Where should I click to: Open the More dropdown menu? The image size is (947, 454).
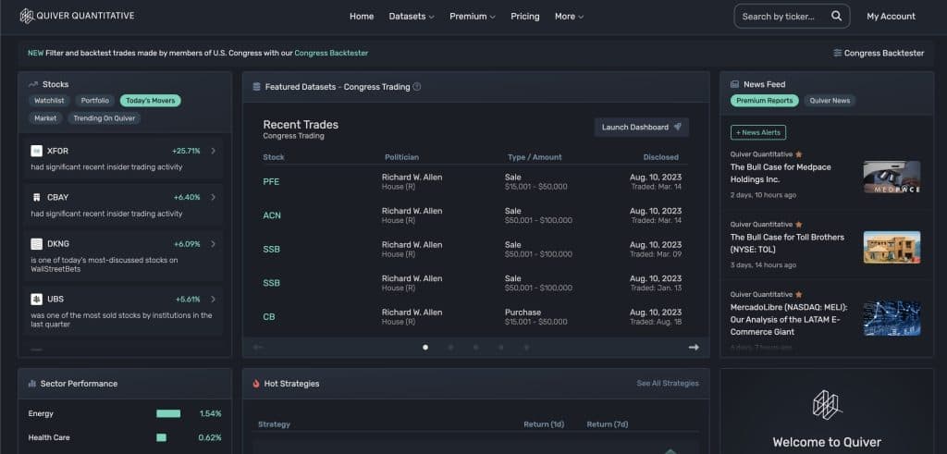pos(569,17)
